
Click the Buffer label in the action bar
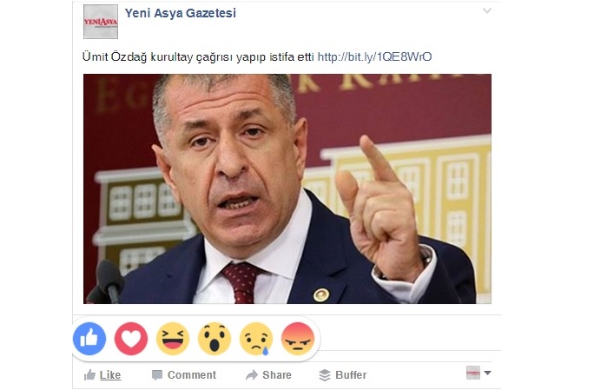click(351, 375)
